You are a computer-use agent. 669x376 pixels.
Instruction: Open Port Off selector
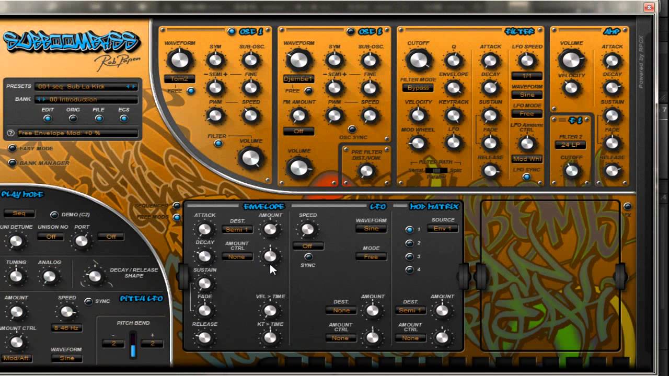[111, 237]
